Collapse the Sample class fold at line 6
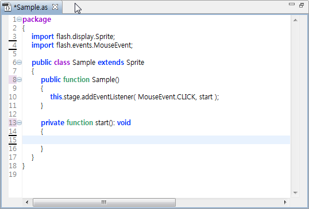 point(20,63)
